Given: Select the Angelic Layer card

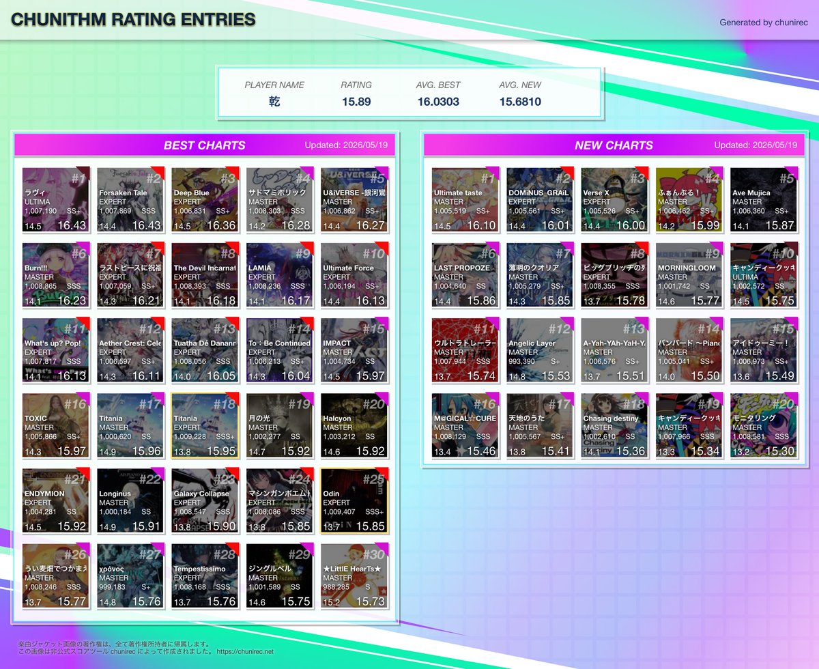Looking at the screenshot, I should pyautogui.click(x=541, y=350).
